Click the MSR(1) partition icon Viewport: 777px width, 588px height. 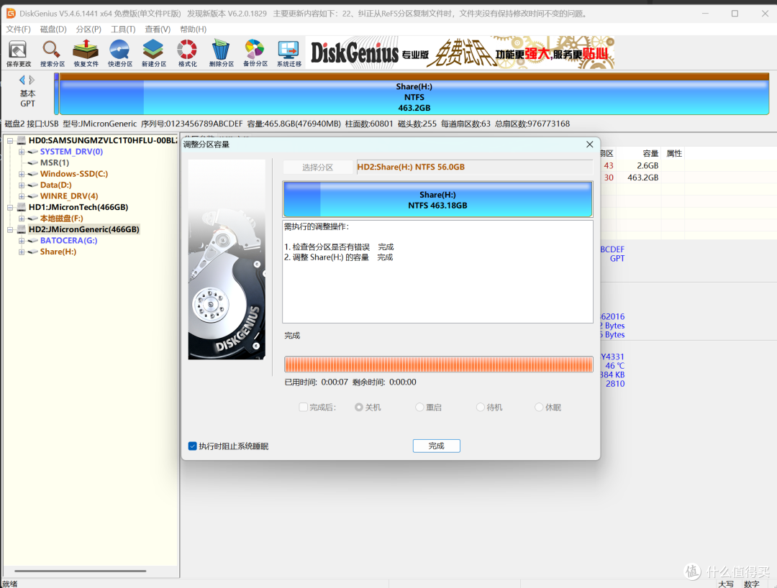pos(33,163)
